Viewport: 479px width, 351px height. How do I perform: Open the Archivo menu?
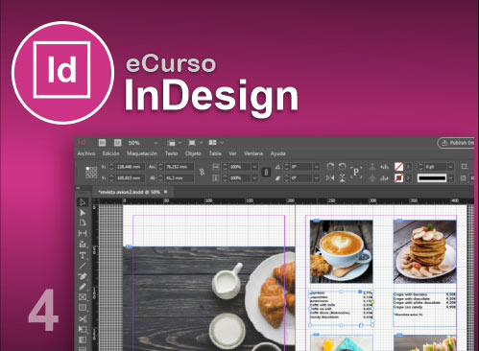[86, 153]
